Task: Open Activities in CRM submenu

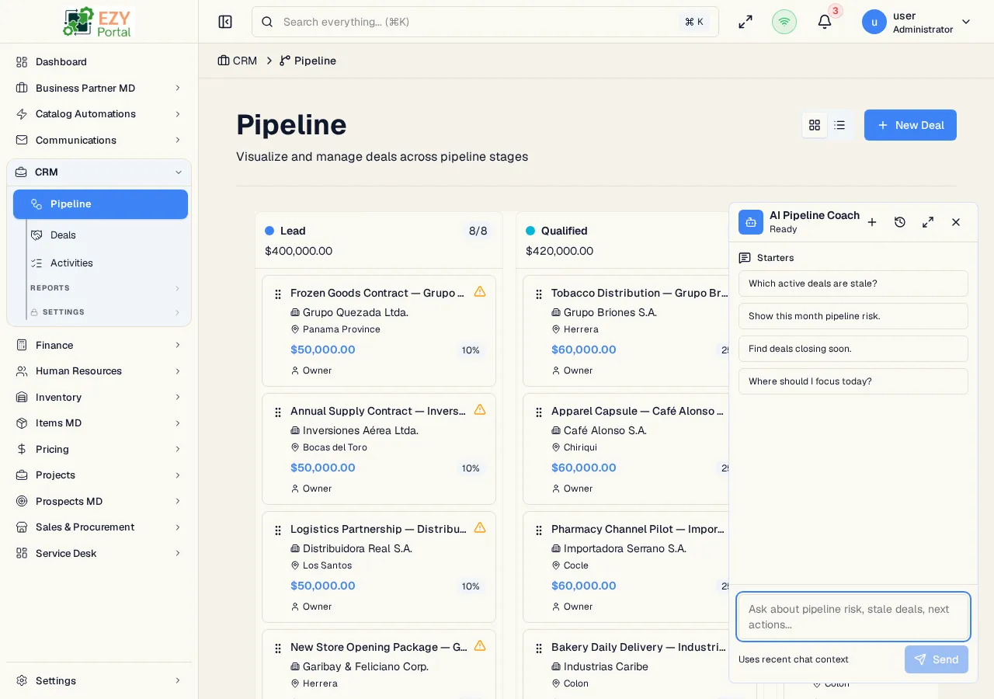Action: [x=106, y=263]
